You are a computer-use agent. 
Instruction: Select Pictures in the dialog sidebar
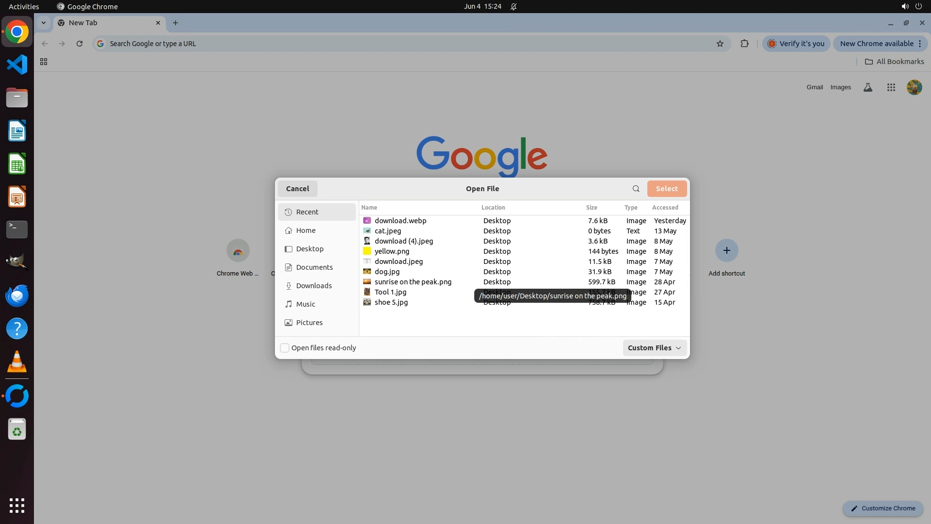click(309, 323)
